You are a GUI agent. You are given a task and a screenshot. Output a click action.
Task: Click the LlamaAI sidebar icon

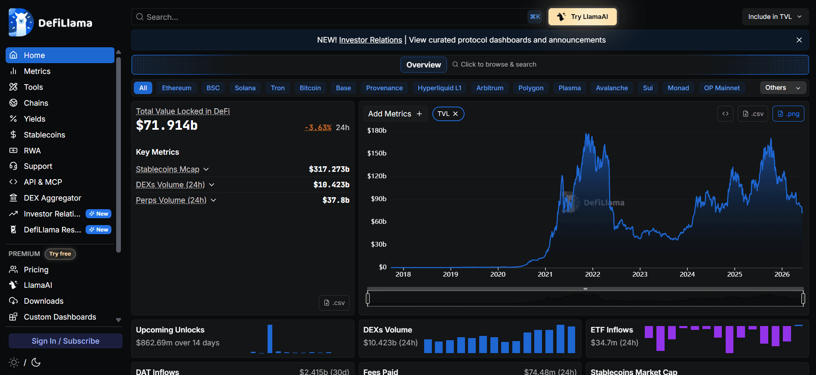coord(13,285)
